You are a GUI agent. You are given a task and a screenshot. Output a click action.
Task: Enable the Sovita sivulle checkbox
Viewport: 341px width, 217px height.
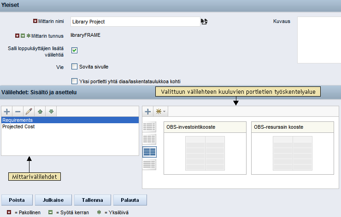(x=74, y=66)
